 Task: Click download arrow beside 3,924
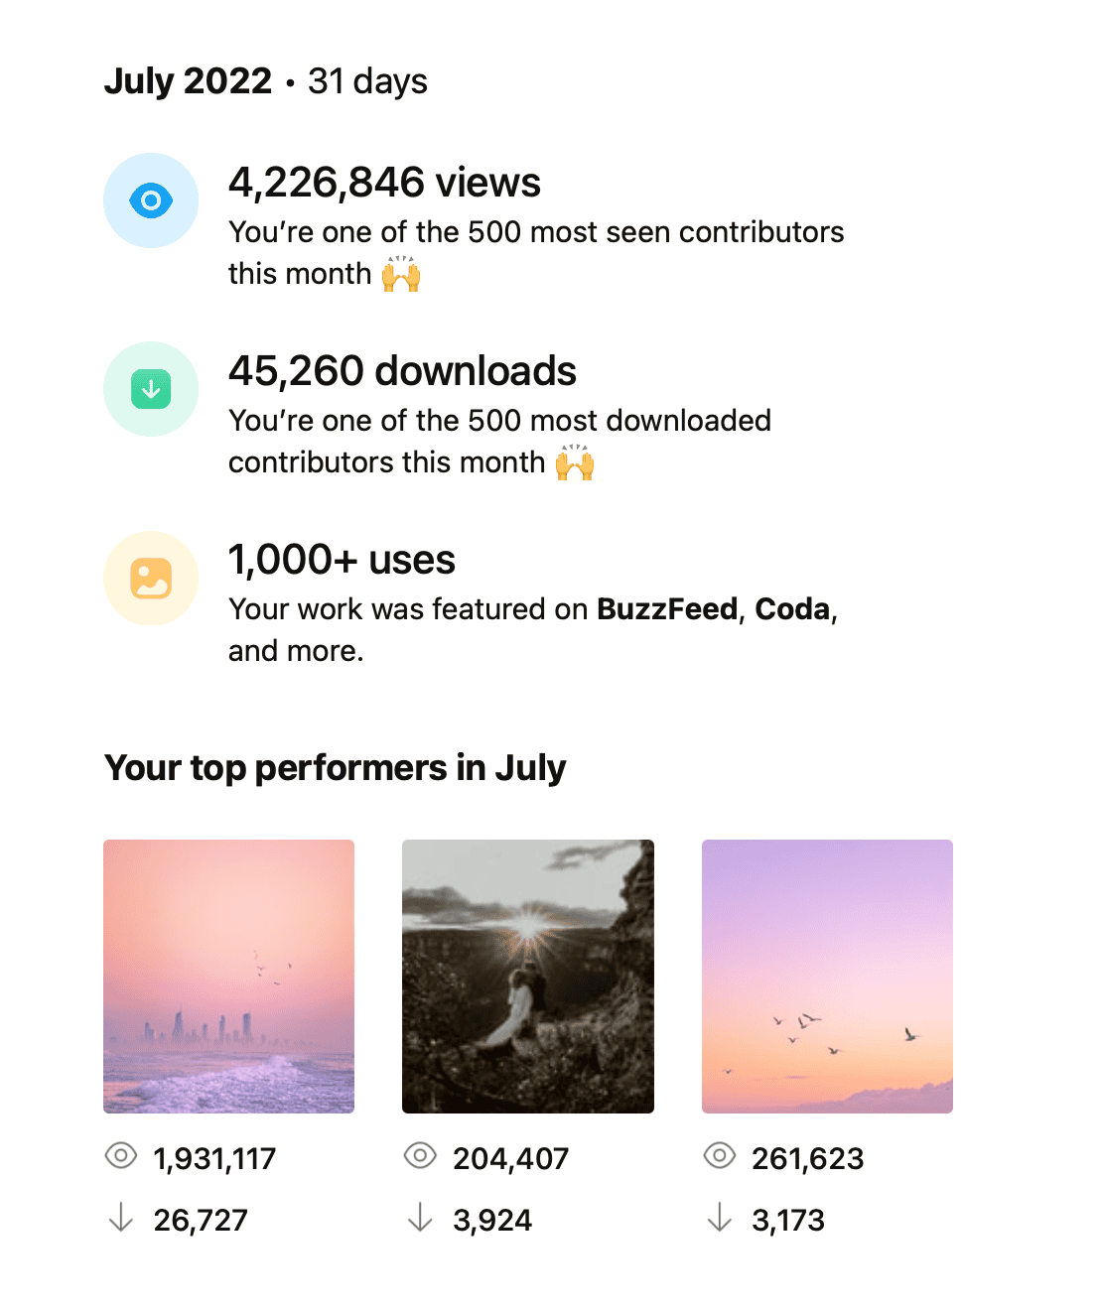420,1218
